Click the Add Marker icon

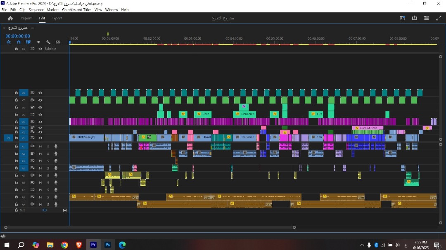click(x=38, y=42)
